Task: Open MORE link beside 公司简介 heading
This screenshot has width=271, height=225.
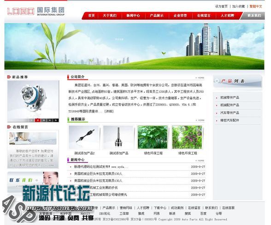Action: 200,78
